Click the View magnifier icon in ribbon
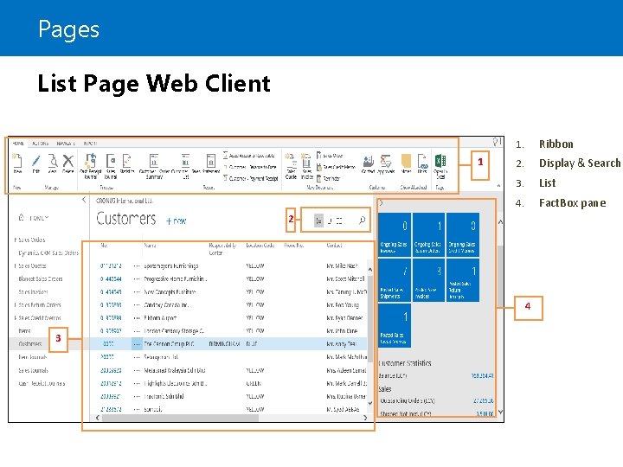This screenshot has width=623, height=467. point(53,163)
